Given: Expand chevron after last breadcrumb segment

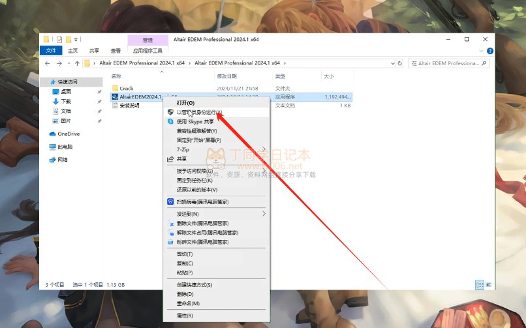Looking at the screenshot, I should pos(285,63).
